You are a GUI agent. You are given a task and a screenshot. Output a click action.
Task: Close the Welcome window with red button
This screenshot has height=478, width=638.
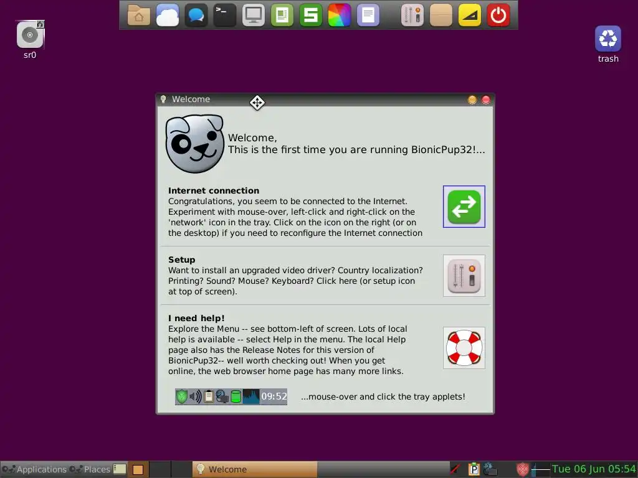pos(486,100)
